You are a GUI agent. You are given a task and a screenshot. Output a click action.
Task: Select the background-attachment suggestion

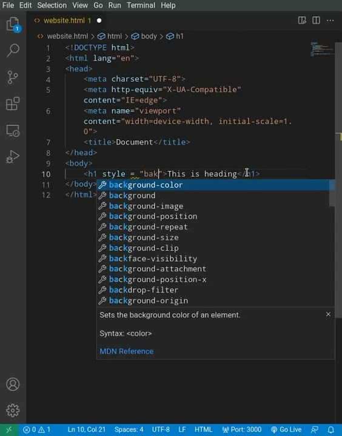213,269
